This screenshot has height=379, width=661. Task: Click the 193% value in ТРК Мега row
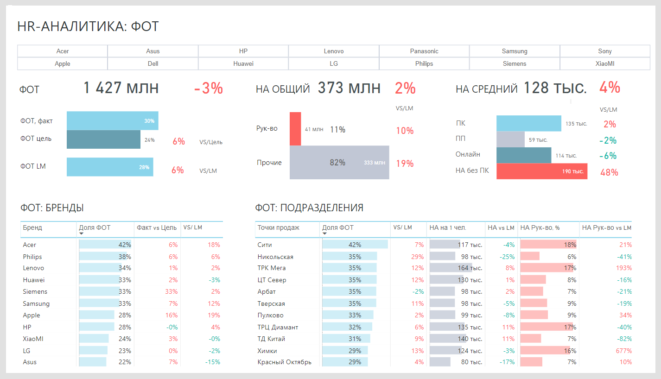(x=624, y=268)
